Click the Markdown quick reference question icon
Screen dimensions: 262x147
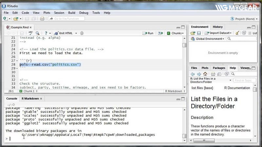coord(46,33)
